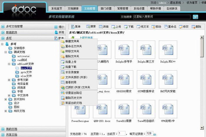Click the 移动 move toolbar icon

[x=153, y=27]
